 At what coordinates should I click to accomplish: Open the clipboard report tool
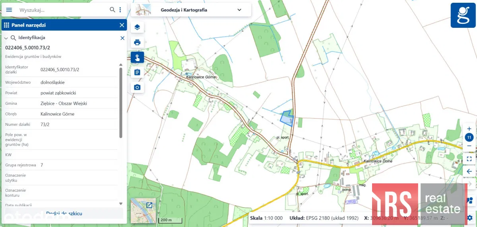137,72
